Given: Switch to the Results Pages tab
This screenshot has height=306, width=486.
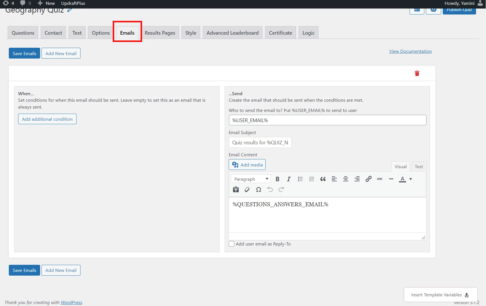Looking at the screenshot, I should coord(160,33).
